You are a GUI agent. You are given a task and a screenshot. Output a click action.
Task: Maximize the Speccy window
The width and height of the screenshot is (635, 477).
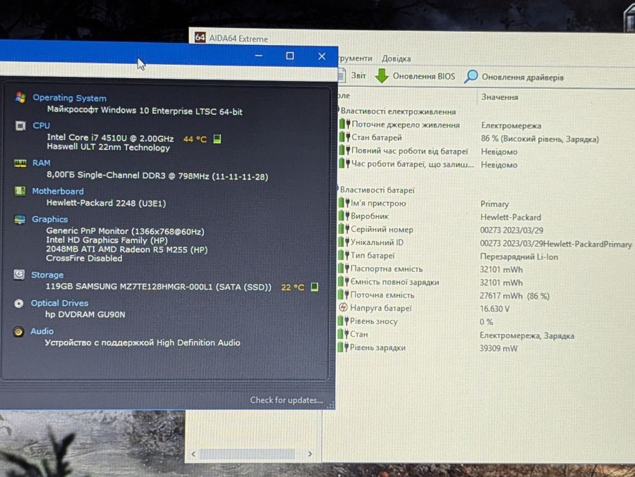(x=290, y=56)
